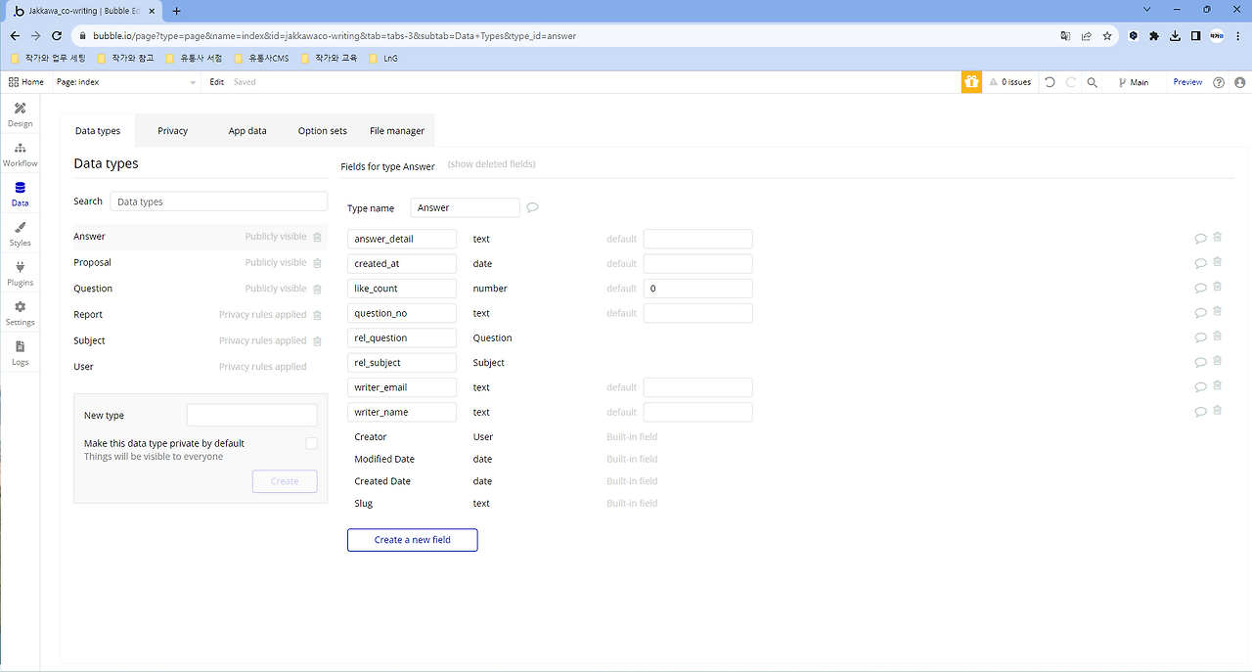The image size is (1252, 672).
Task: Delete the Subject data type with trash icon
Action: point(317,340)
